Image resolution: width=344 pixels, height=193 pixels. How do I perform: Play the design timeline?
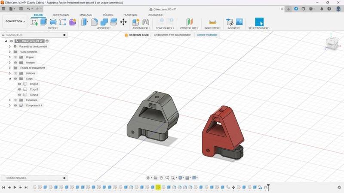(x=15, y=187)
